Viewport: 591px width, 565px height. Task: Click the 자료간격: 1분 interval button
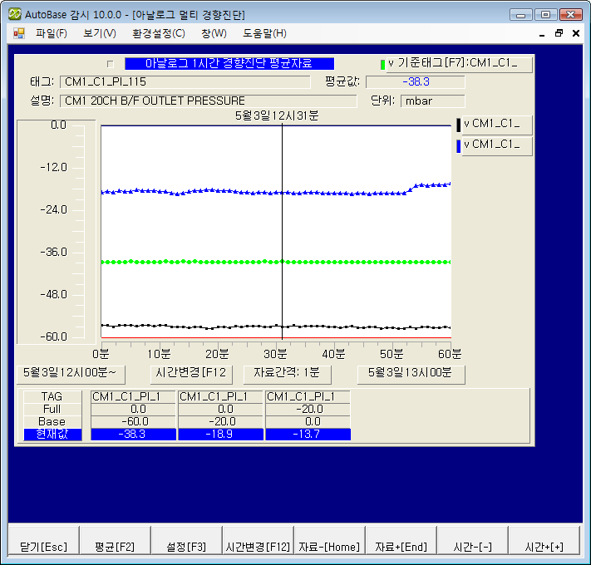[288, 374]
